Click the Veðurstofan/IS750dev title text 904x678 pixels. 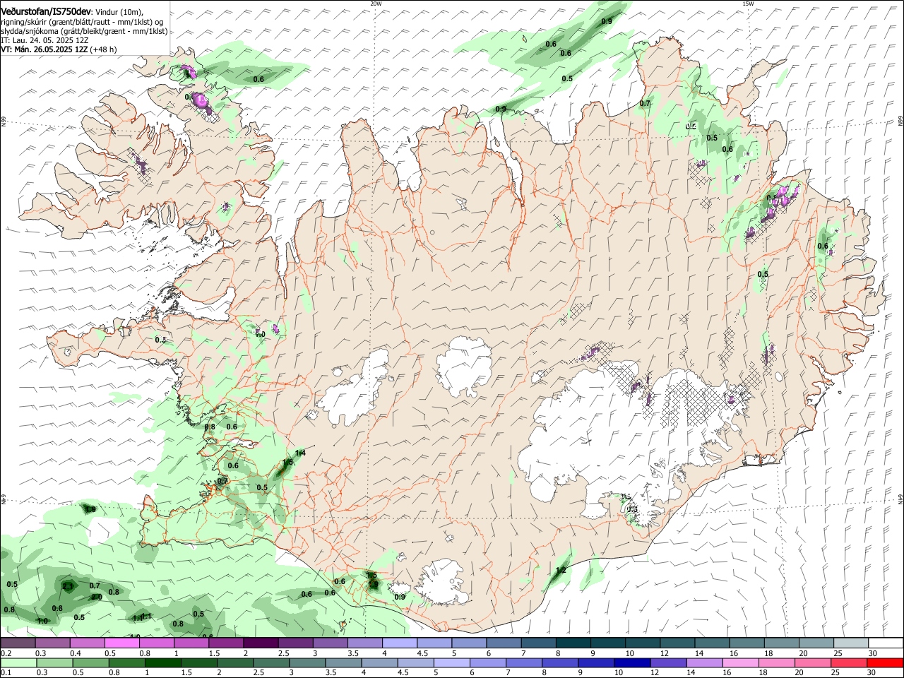coord(46,12)
